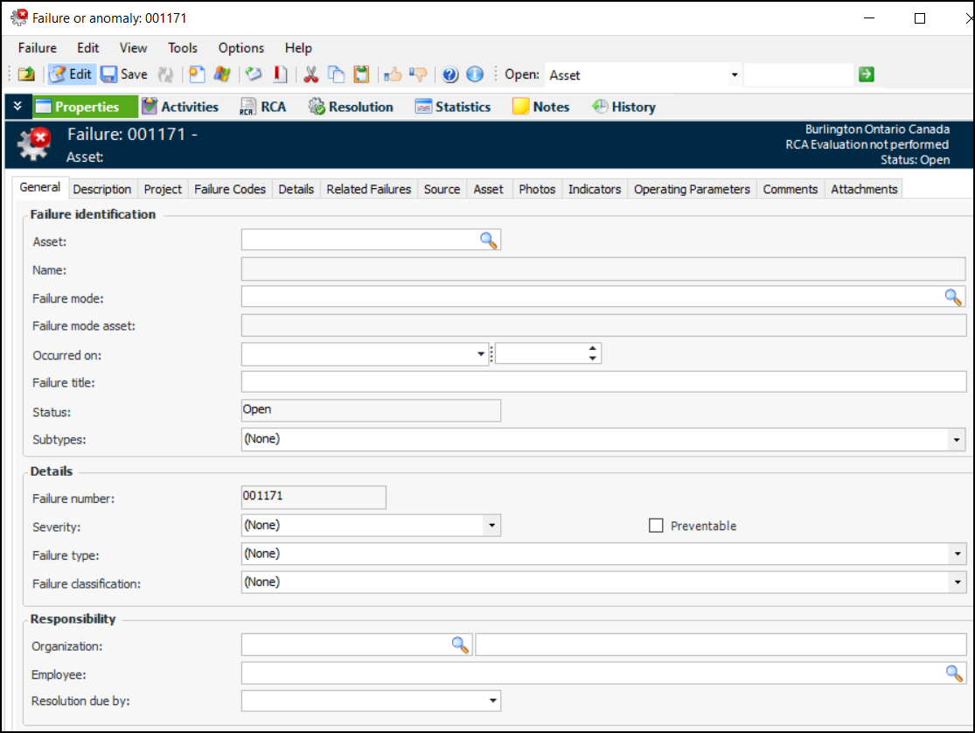Open the Statistics section
The height and width of the screenshot is (733, 975).
click(x=453, y=107)
